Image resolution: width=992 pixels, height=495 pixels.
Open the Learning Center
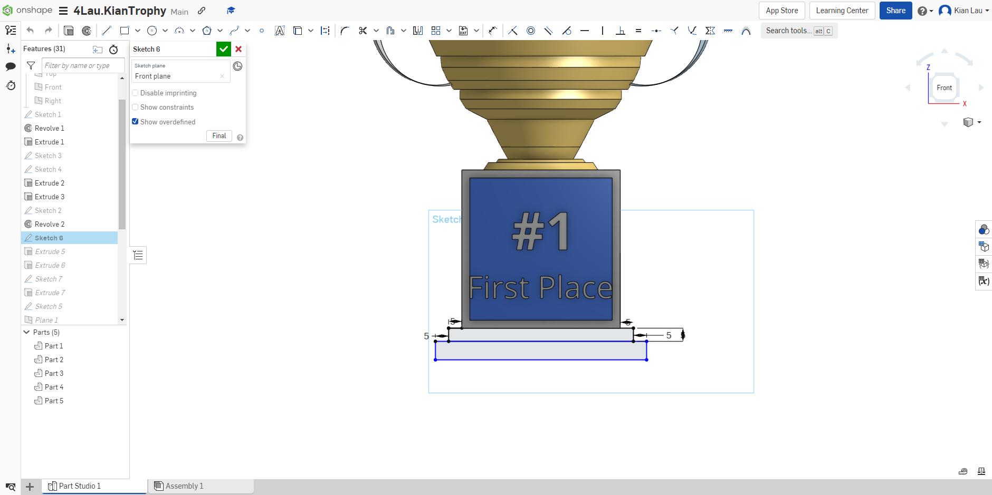[x=842, y=11]
